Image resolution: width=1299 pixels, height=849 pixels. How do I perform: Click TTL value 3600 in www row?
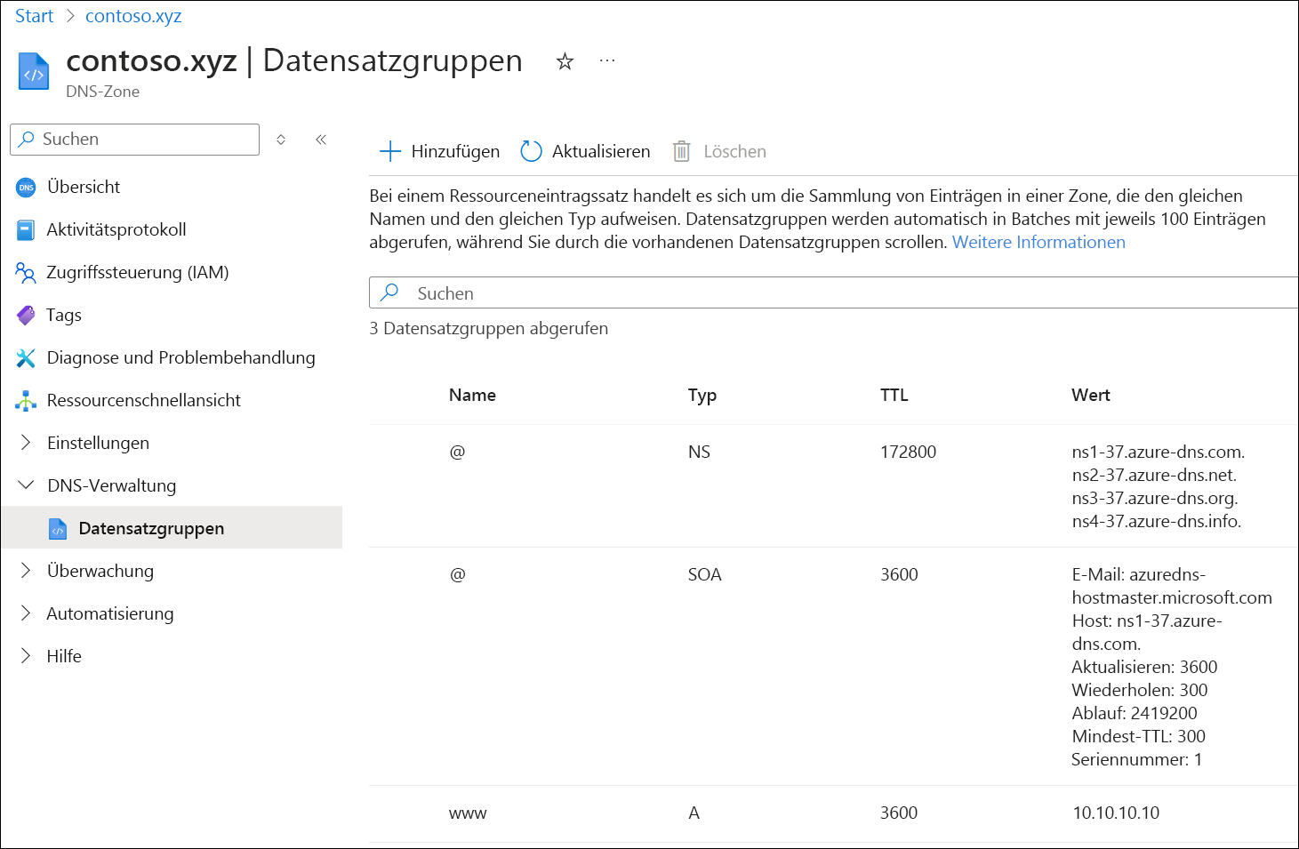899,813
